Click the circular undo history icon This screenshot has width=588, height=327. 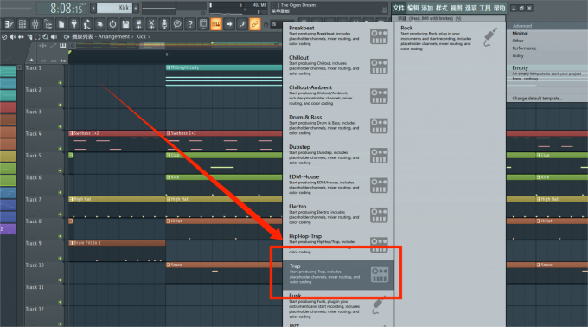click(112, 24)
